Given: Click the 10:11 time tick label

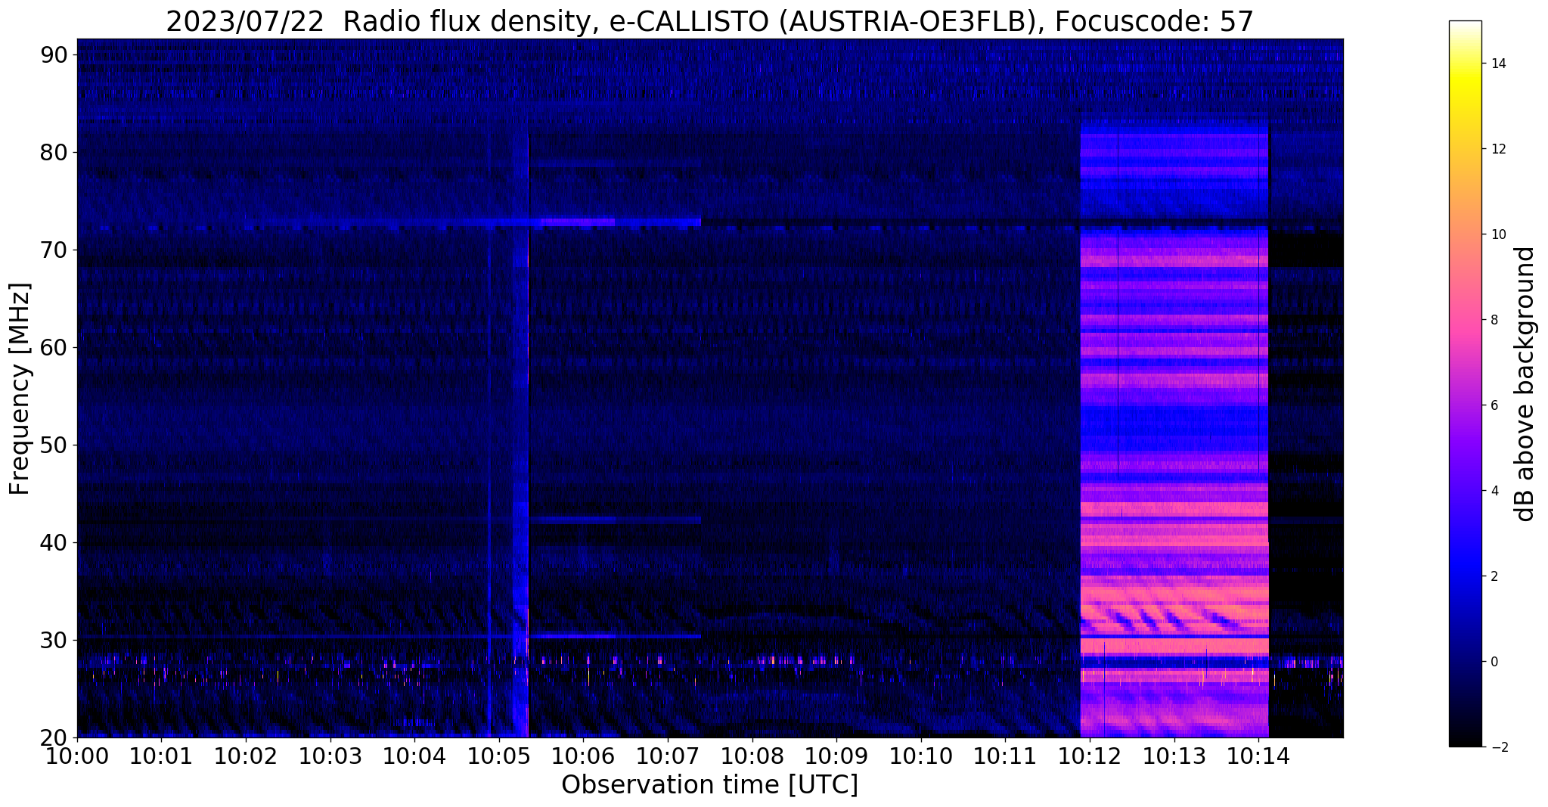Looking at the screenshot, I should coord(1006,756).
